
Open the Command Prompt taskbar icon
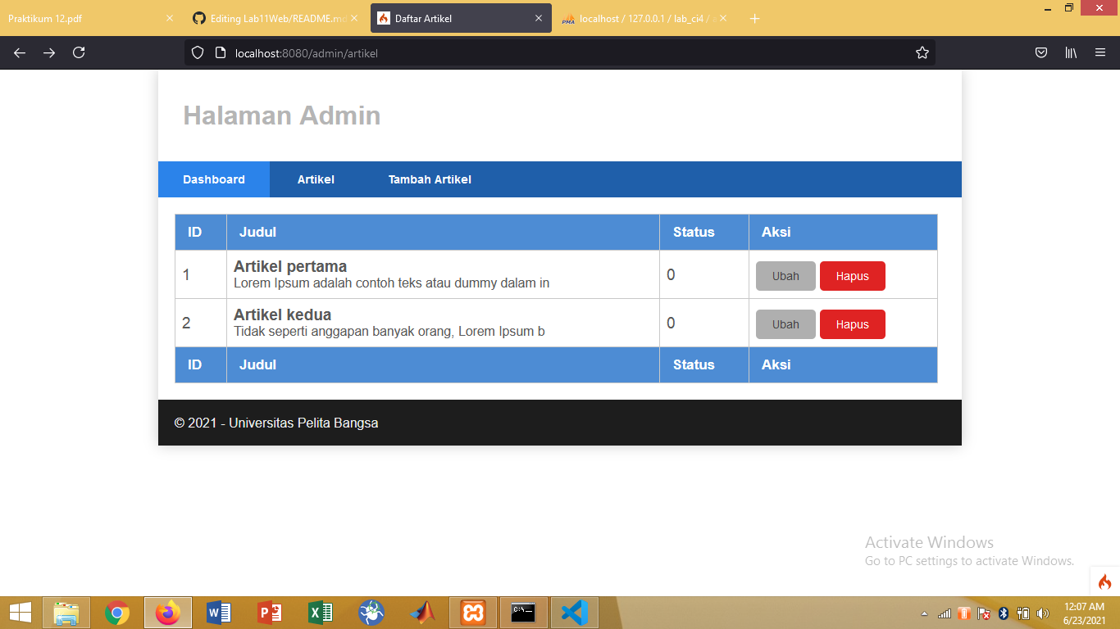(524, 612)
